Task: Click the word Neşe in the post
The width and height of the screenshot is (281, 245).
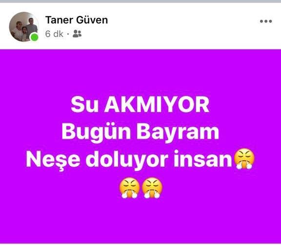Action: click(x=53, y=160)
